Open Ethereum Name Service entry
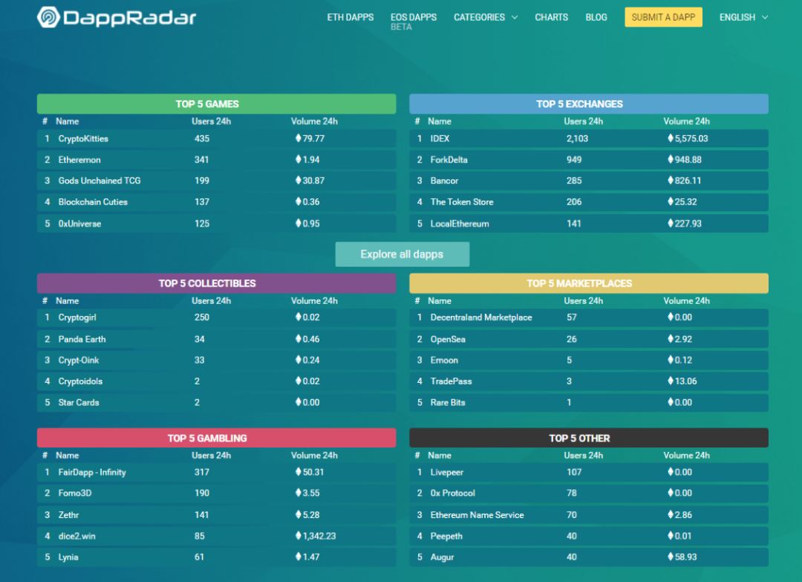Screen dimensions: 802x582 coord(477,515)
